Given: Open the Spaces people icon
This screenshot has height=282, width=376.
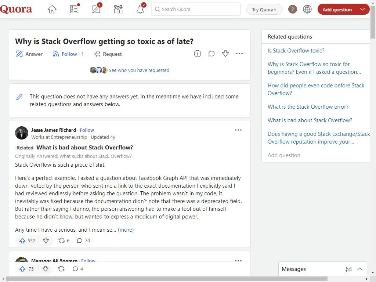Looking at the screenshot, I should [x=118, y=9].
